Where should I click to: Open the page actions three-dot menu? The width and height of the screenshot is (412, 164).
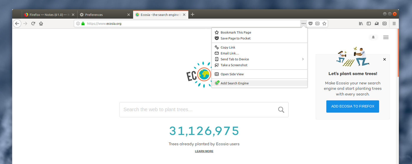tap(303, 24)
